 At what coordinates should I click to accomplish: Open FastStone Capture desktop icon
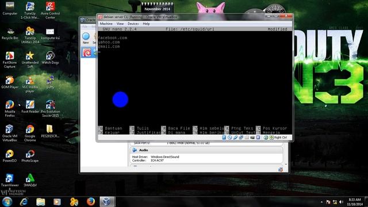tap(10, 60)
